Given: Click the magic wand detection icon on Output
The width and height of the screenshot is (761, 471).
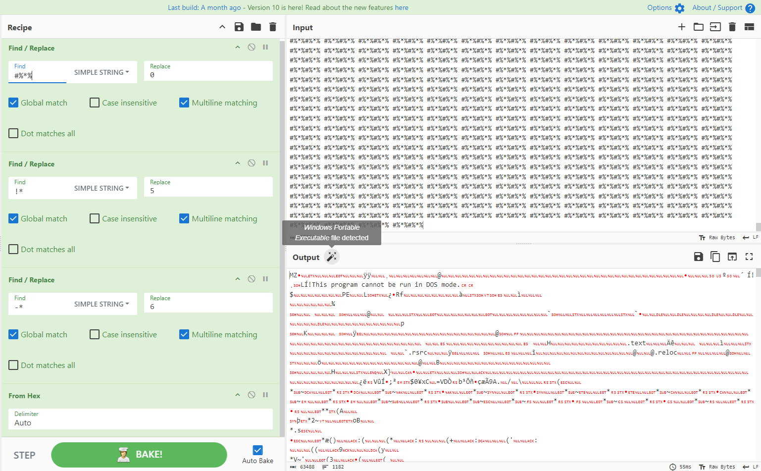Looking at the screenshot, I should (332, 257).
